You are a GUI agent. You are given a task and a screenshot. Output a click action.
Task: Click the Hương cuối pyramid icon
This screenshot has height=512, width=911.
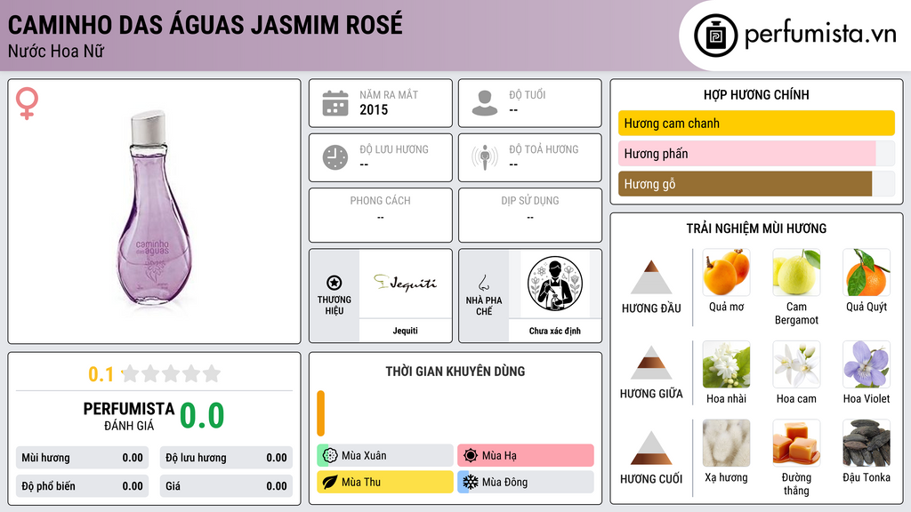point(651,448)
